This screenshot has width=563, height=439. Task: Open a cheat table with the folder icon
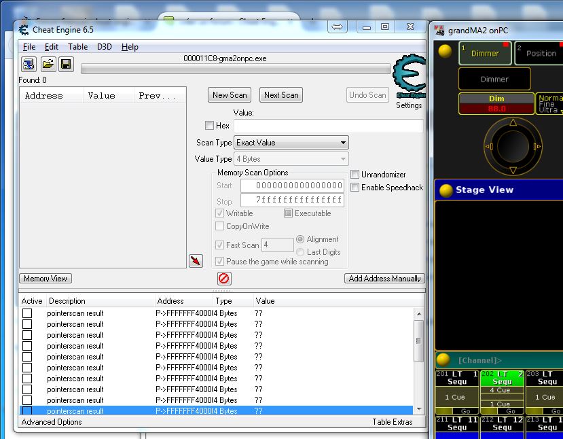point(47,64)
